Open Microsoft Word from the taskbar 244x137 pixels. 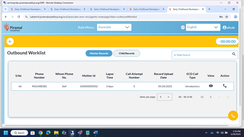pyautogui.click(x=95, y=133)
